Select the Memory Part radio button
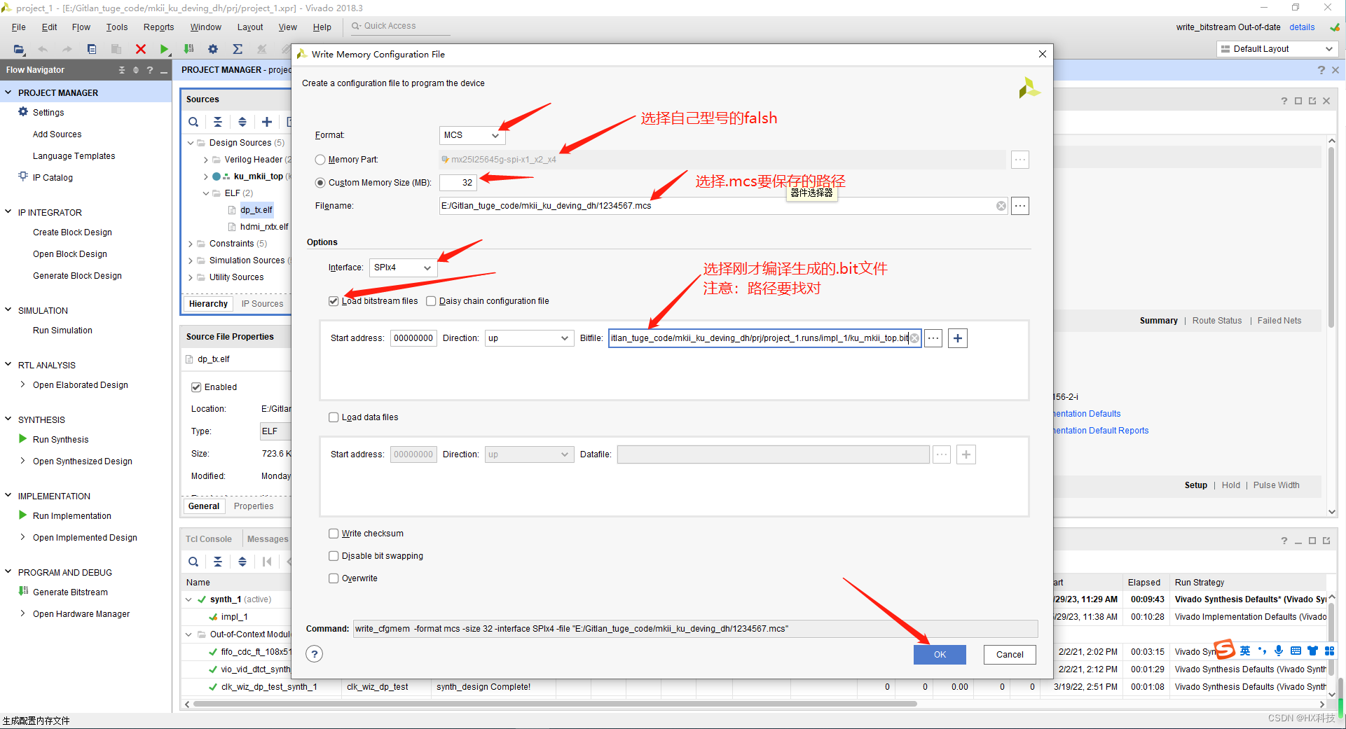1346x729 pixels. (x=320, y=160)
